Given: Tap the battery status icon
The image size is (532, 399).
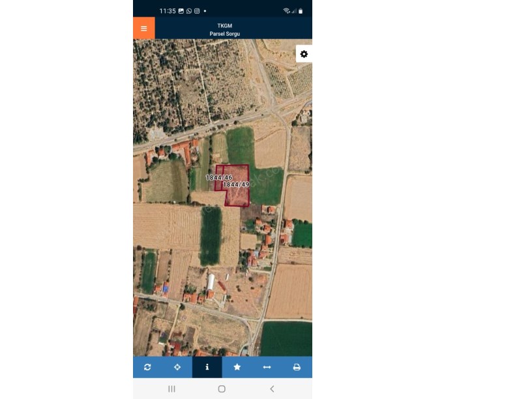Looking at the screenshot, I should coord(301,11).
